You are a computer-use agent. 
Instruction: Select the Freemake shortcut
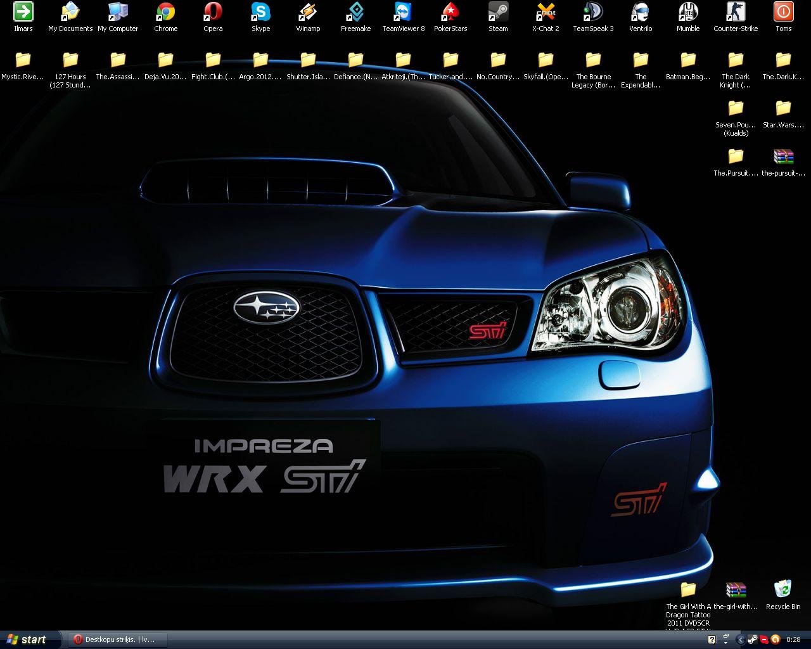[355, 16]
